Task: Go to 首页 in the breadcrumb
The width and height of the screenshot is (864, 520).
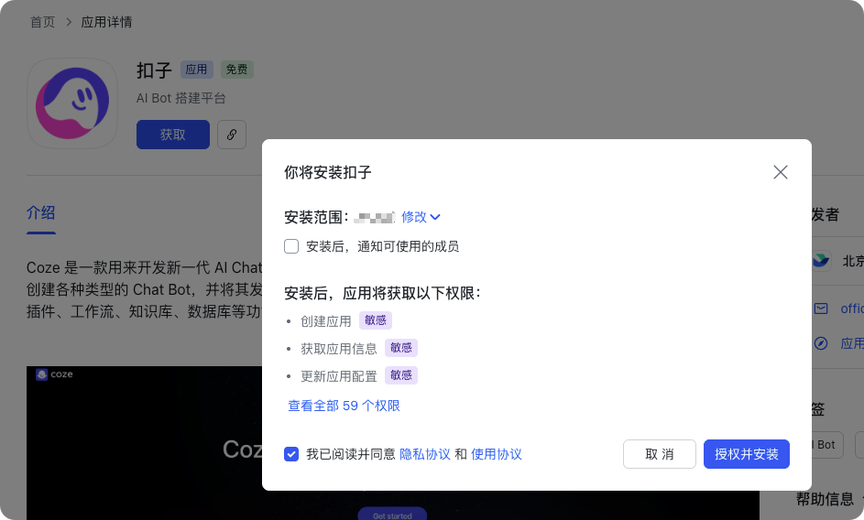Action: [43, 22]
